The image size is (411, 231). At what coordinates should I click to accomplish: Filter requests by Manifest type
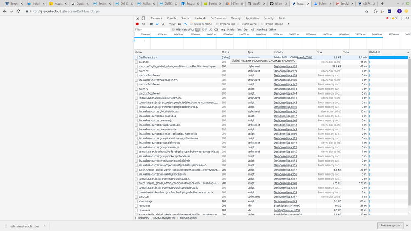(262, 30)
